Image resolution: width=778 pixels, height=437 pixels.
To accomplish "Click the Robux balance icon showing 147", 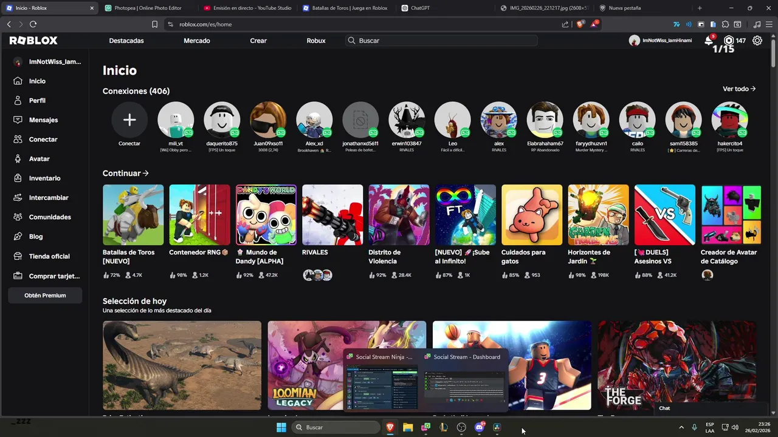I will pos(729,41).
